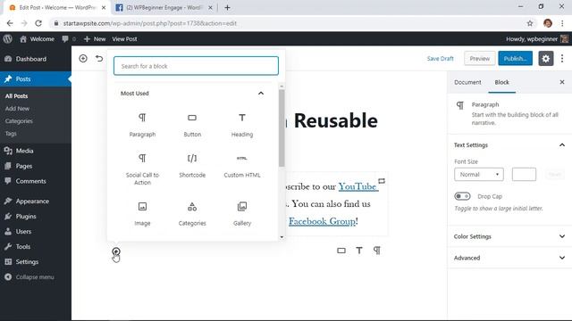Switch to the Block tab
This screenshot has width=572, height=321.
pyautogui.click(x=501, y=82)
